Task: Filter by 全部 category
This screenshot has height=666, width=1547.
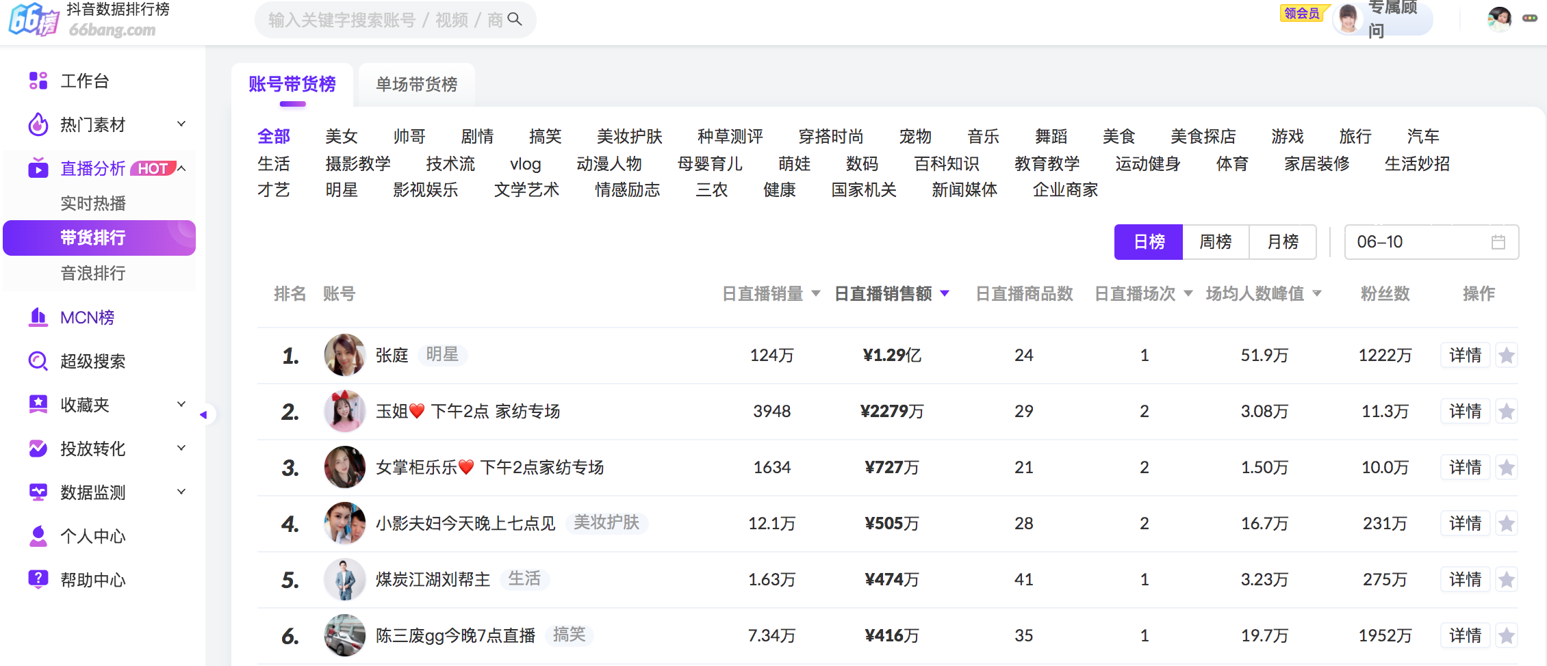Action: 274,136
